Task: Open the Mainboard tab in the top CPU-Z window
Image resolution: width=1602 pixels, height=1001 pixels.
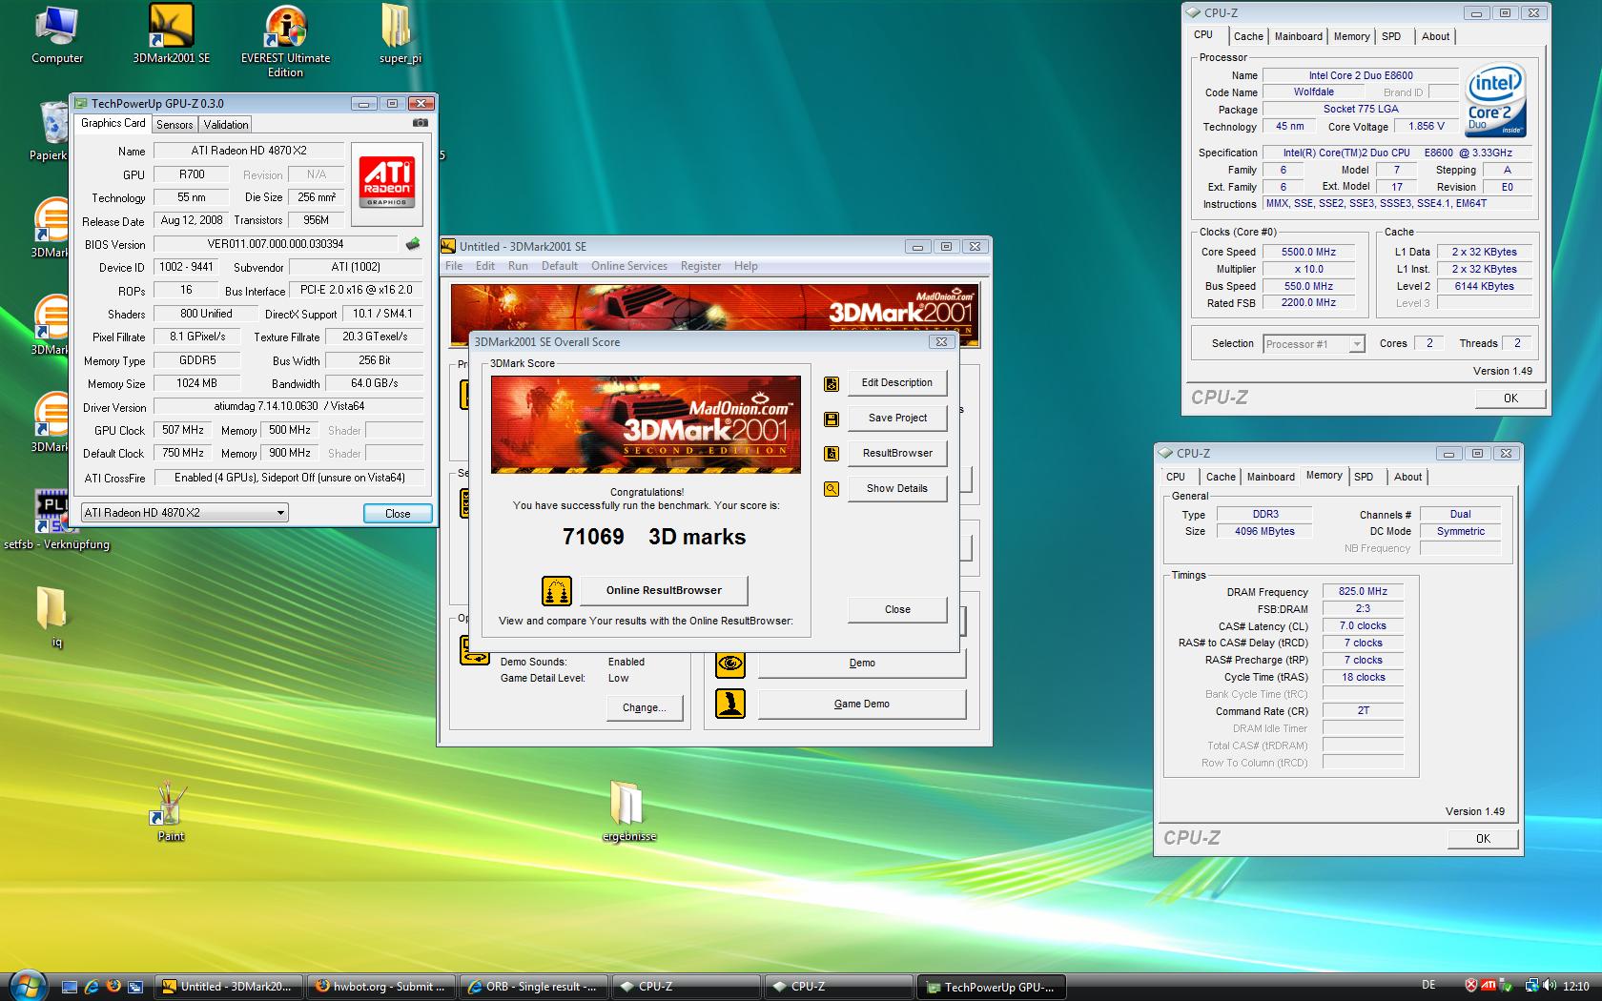Action: click(x=1298, y=36)
